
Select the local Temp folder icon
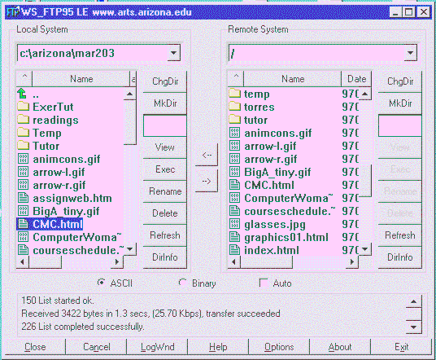tap(23, 133)
